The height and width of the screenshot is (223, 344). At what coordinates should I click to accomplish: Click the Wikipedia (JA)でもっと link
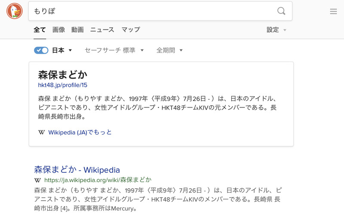pos(80,132)
